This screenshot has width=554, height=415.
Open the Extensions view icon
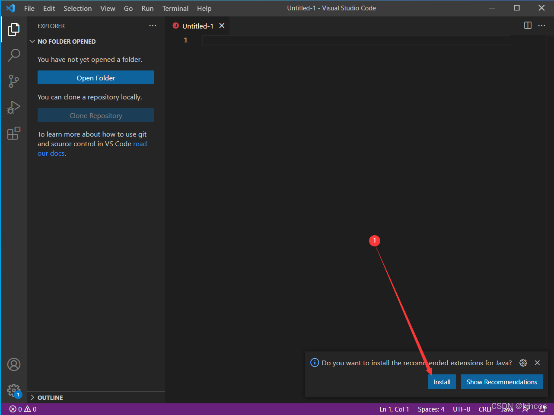click(14, 133)
